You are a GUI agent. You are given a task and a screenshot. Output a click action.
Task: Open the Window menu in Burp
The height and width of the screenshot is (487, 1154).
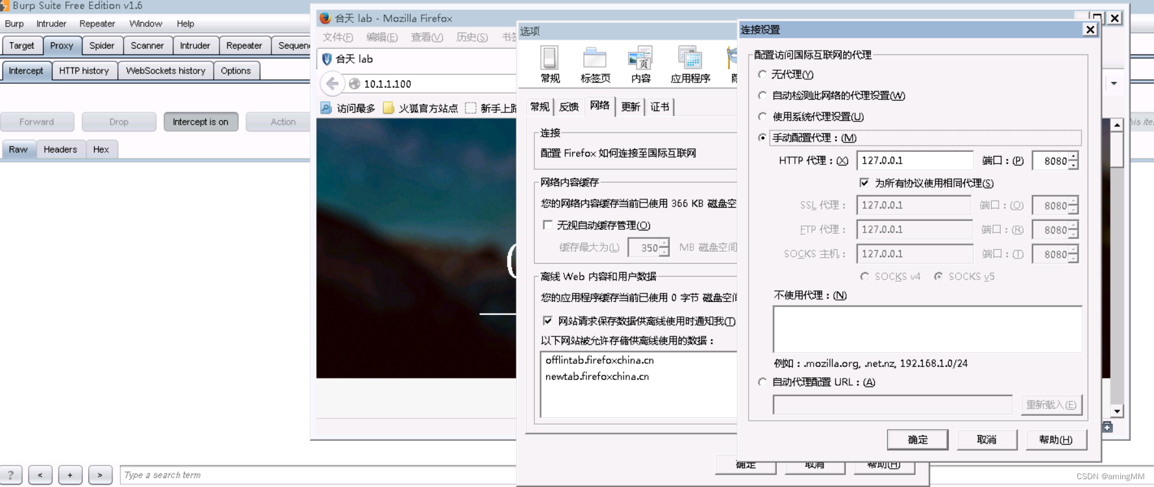[x=145, y=24]
